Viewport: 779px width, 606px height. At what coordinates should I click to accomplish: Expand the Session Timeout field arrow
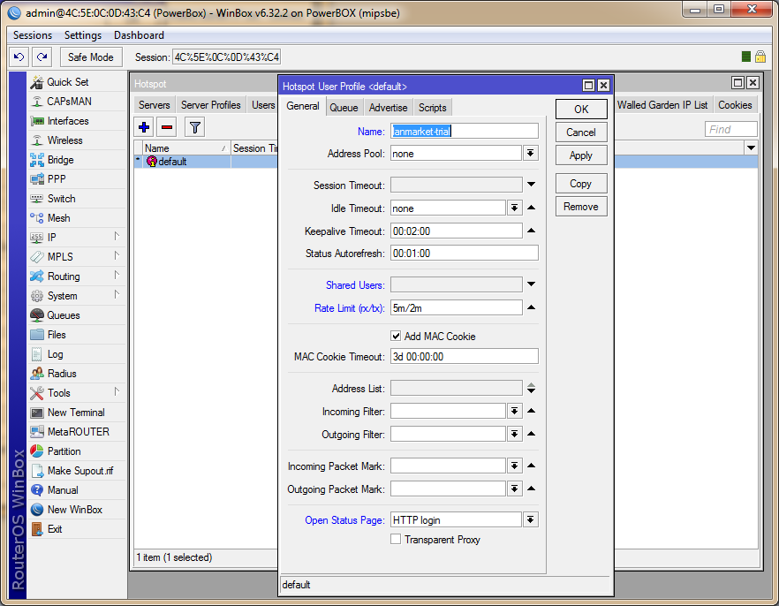tap(531, 186)
